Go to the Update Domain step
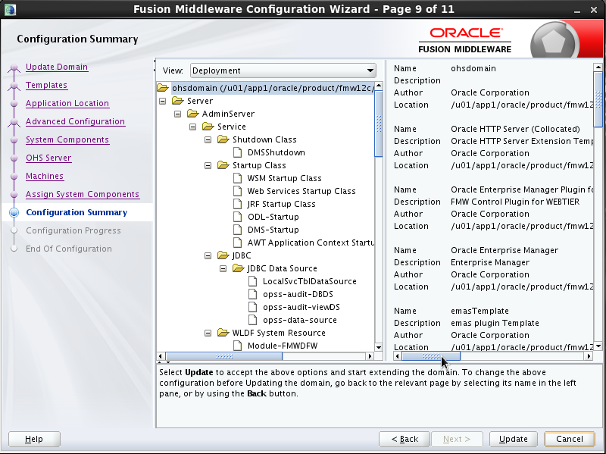This screenshot has height=454, width=606. 57,67
